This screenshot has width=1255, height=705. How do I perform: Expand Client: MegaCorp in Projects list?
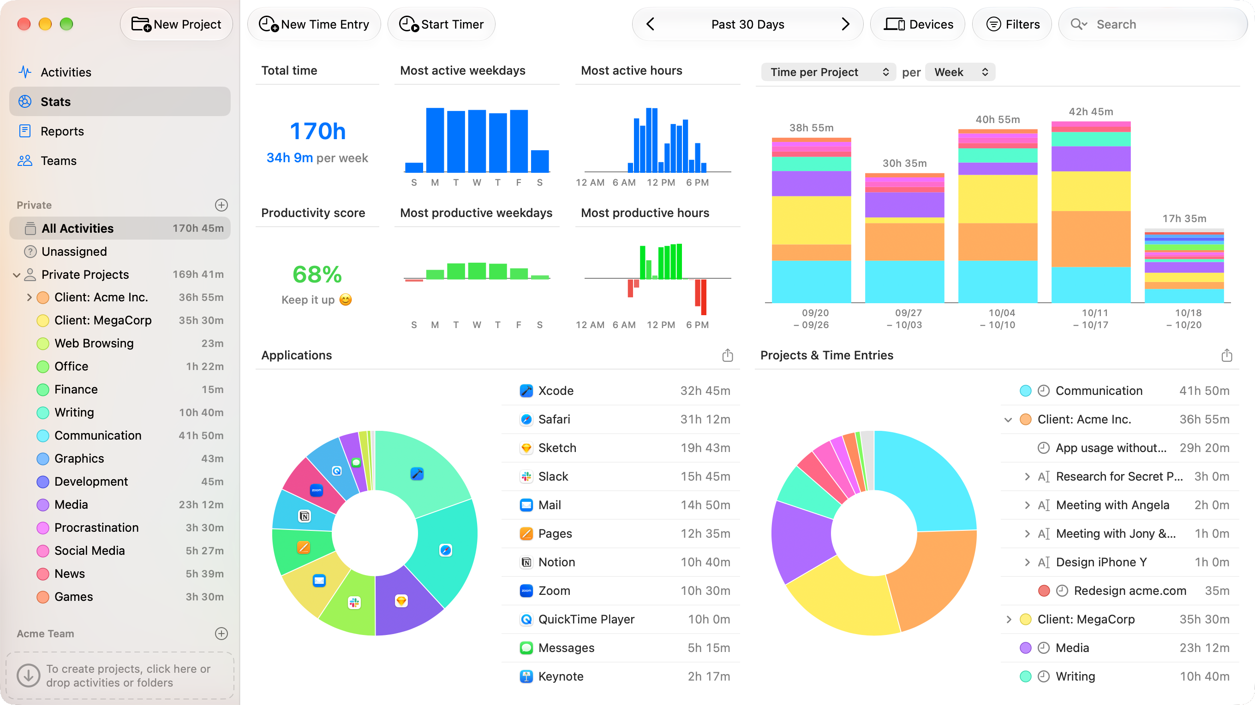click(1008, 619)
